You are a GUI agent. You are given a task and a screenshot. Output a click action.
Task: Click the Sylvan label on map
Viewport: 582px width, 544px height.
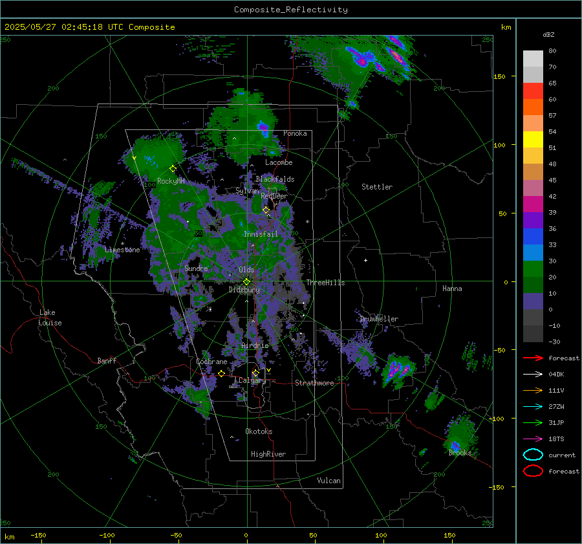(x=247, y=191)
